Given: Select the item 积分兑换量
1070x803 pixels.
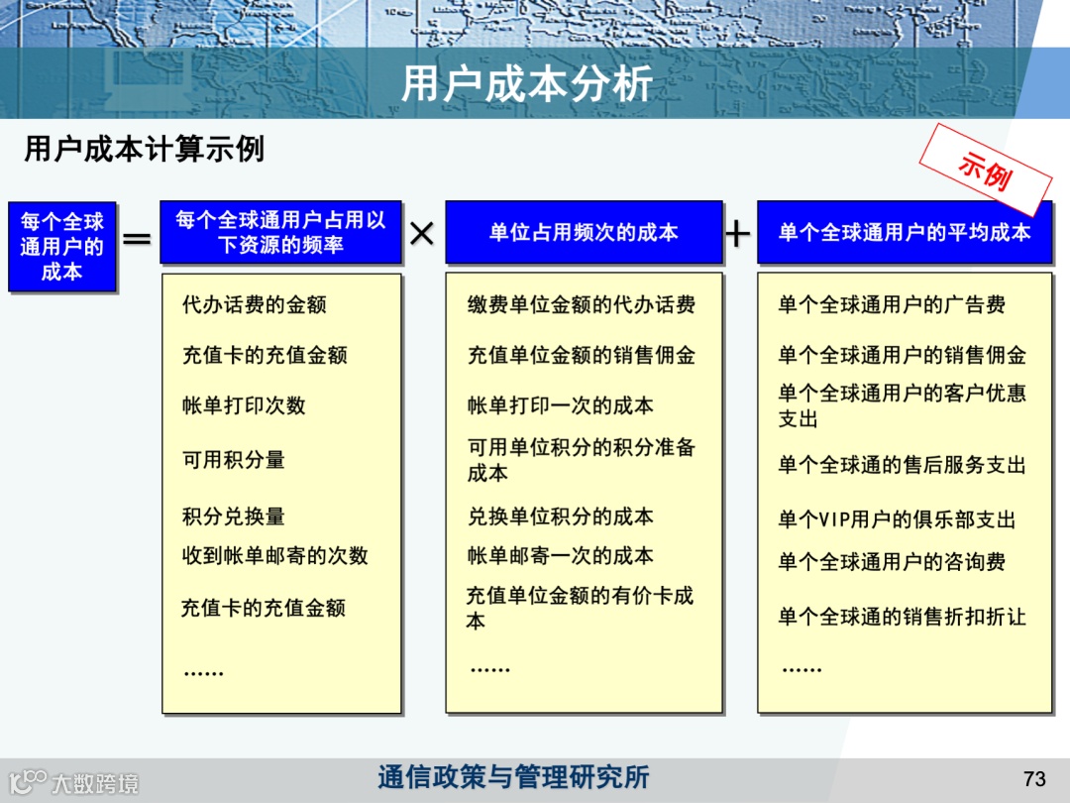Looking at the screenshot, I should point(234,516).
